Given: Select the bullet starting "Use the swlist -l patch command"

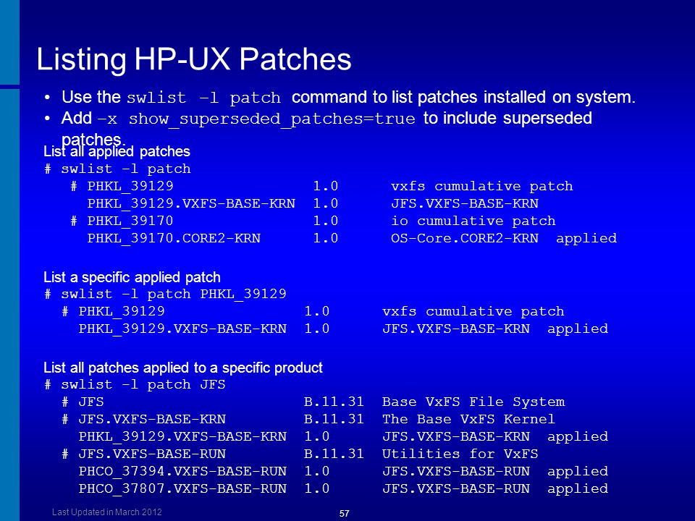Looking at the screenshot, I should (x=348, y=97).
